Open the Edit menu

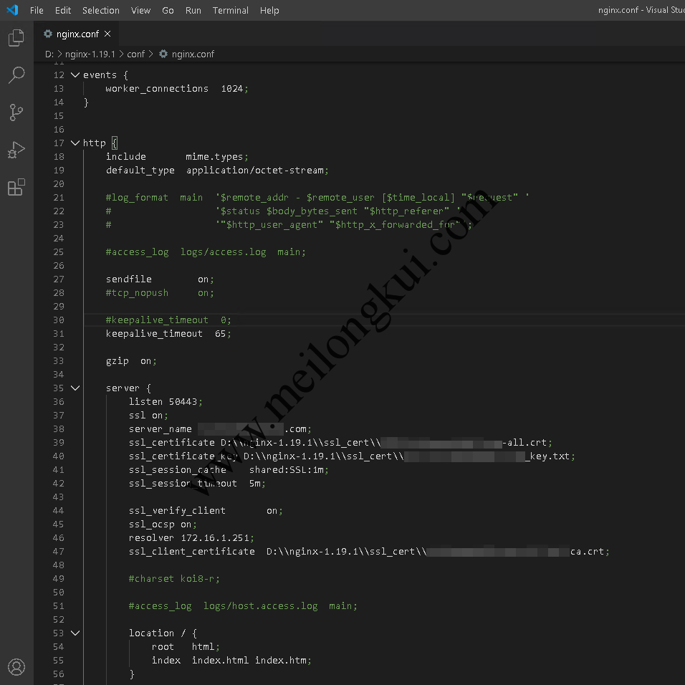pos(63,10)
